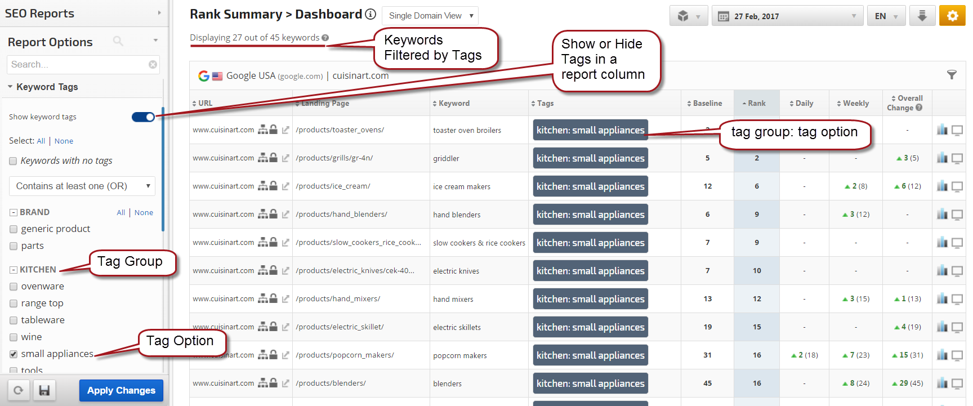Click the magnifier icon in Report Options
Screen dimensions: 973x406
[118, 41]
